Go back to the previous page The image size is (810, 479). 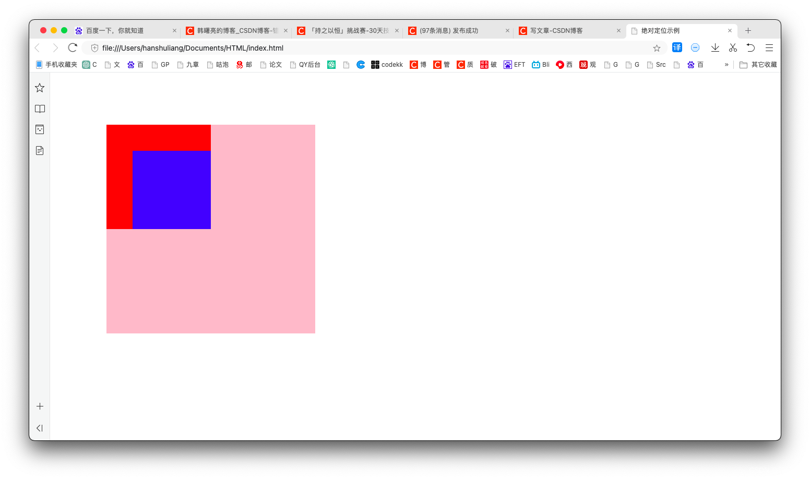click(37, 48)
